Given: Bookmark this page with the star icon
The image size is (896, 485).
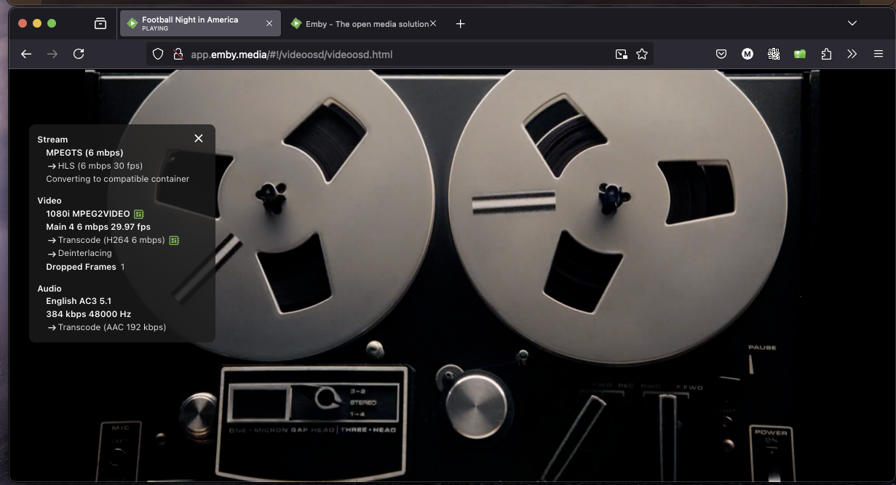Looking at the screenshot, I should coord(642,54).
